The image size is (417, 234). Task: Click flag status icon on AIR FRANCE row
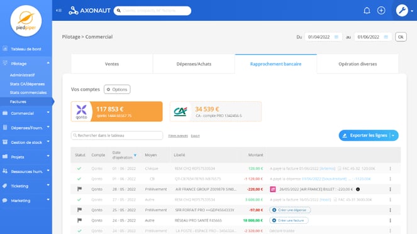click(79, 189)
